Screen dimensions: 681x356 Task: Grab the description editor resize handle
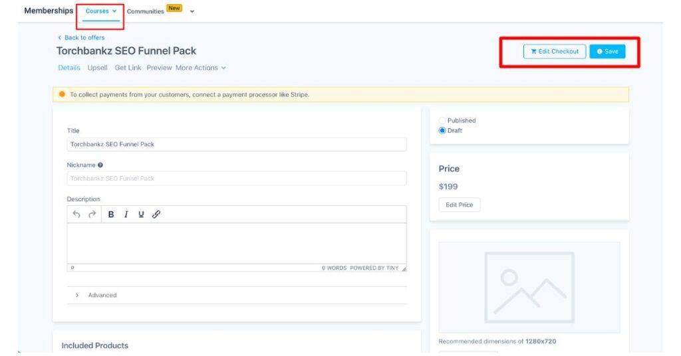[404, 269]
